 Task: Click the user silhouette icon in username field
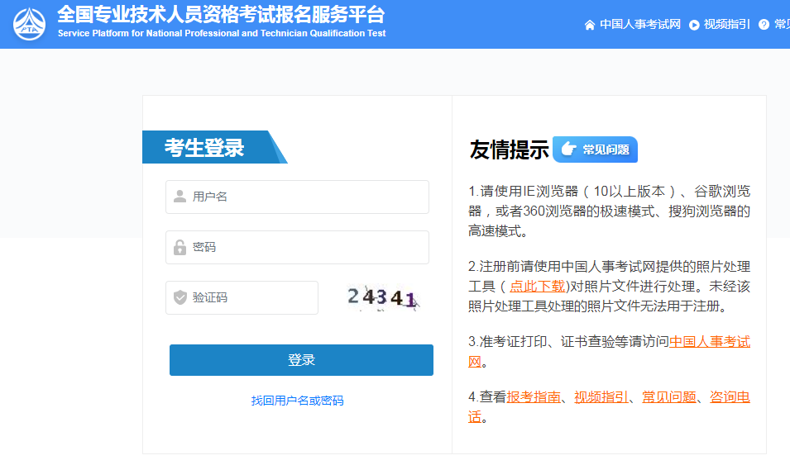coord(180,197)
